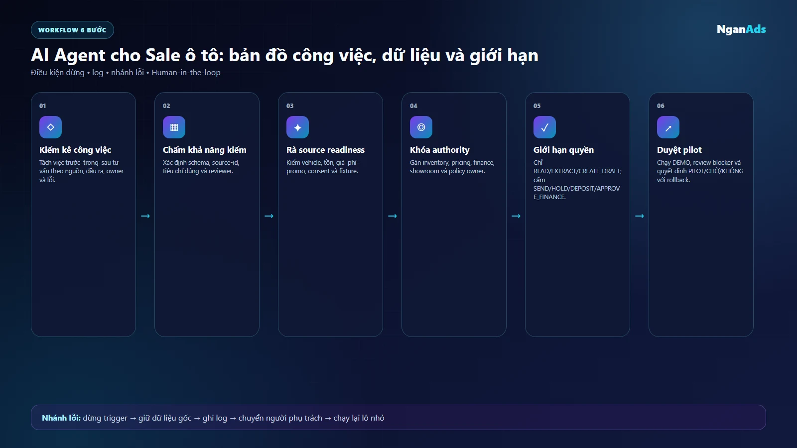This screenshot has width=797, height=448.
Task: Click description Gán inventory, pricing, finance
Action: tap(452, 167)
